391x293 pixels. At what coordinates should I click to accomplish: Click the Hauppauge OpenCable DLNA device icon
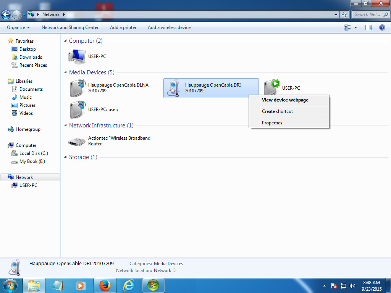[x=77, y=88]
